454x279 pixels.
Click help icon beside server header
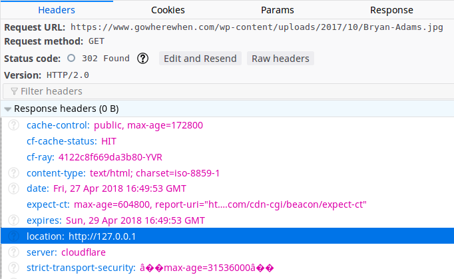pyautogui.click(x=13, y=252)
